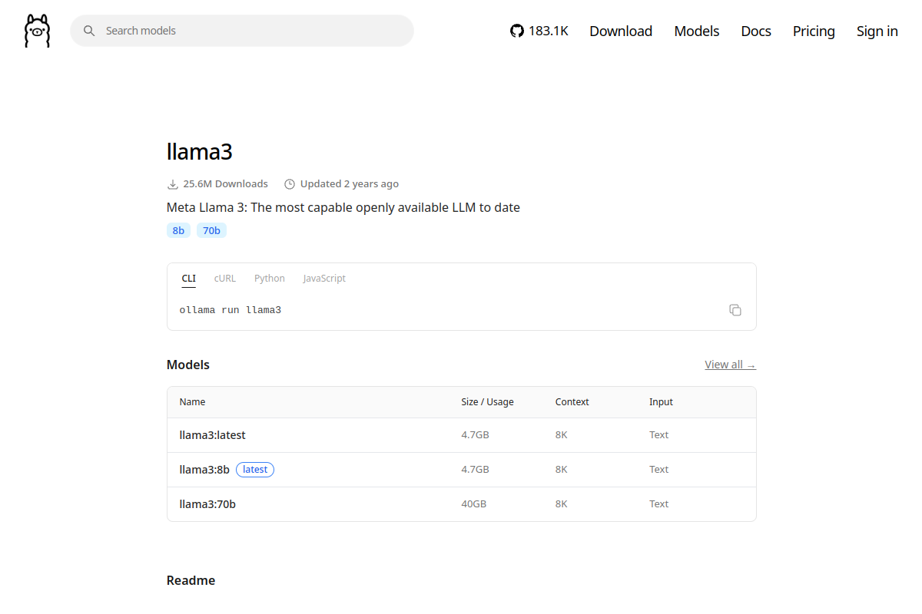Open the GitHub 183.1K link
Image resolution: width=922 pixels, height=614 pixels.
[539, 31]
